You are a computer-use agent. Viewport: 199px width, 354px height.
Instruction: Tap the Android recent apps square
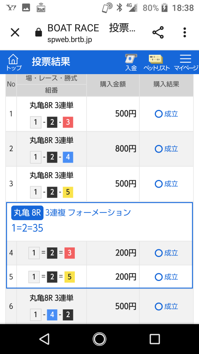(x=155, y=339)
